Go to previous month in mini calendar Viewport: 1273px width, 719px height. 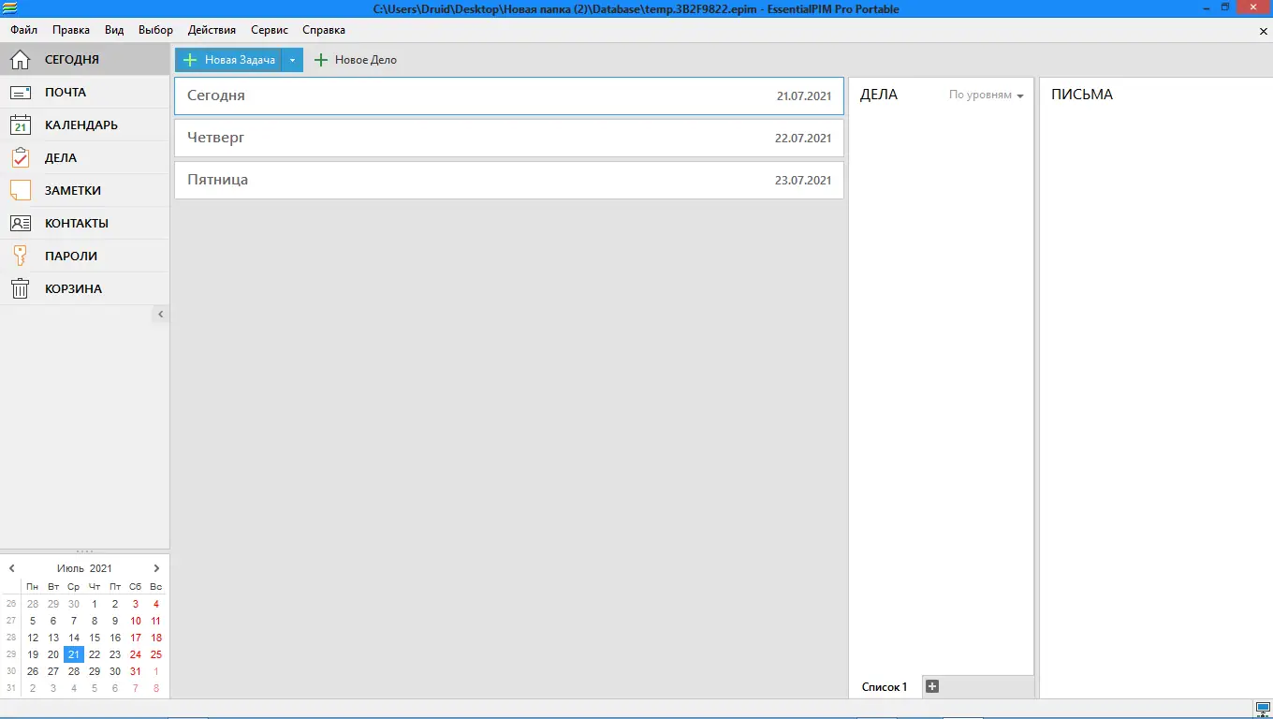(12, 568)
